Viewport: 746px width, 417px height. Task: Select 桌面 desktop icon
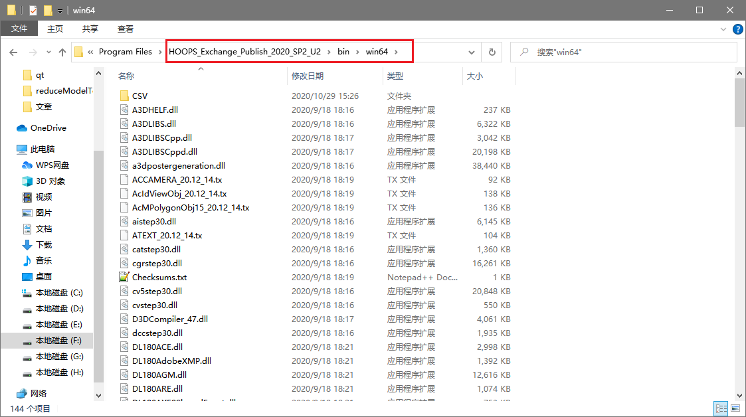pyautogui.click(x=27, y=277)
